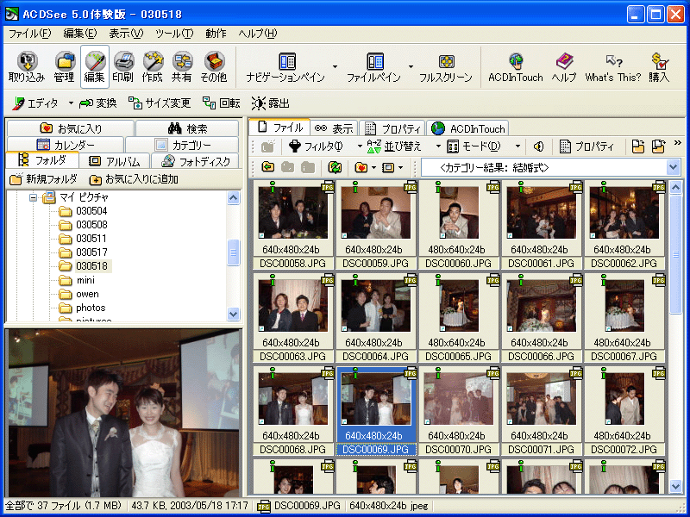Screen dimensions: 690x517
Task: Click the ACDInTouch globe icon in main toolbar
Action: [515, 67]
